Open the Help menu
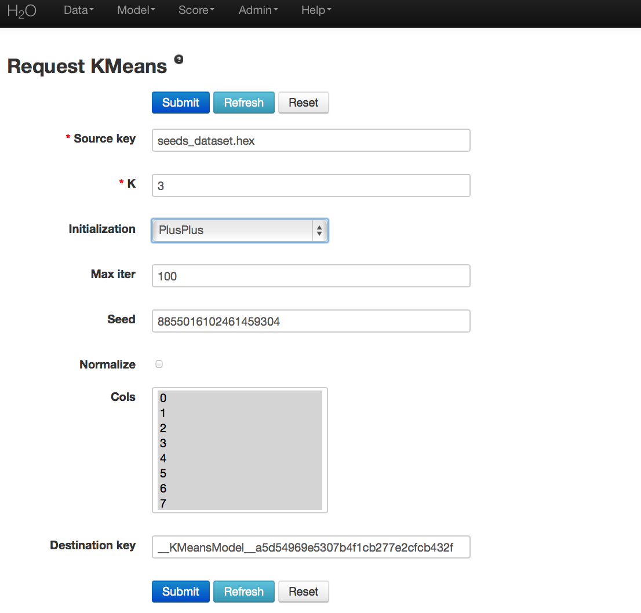 point(315,10)
